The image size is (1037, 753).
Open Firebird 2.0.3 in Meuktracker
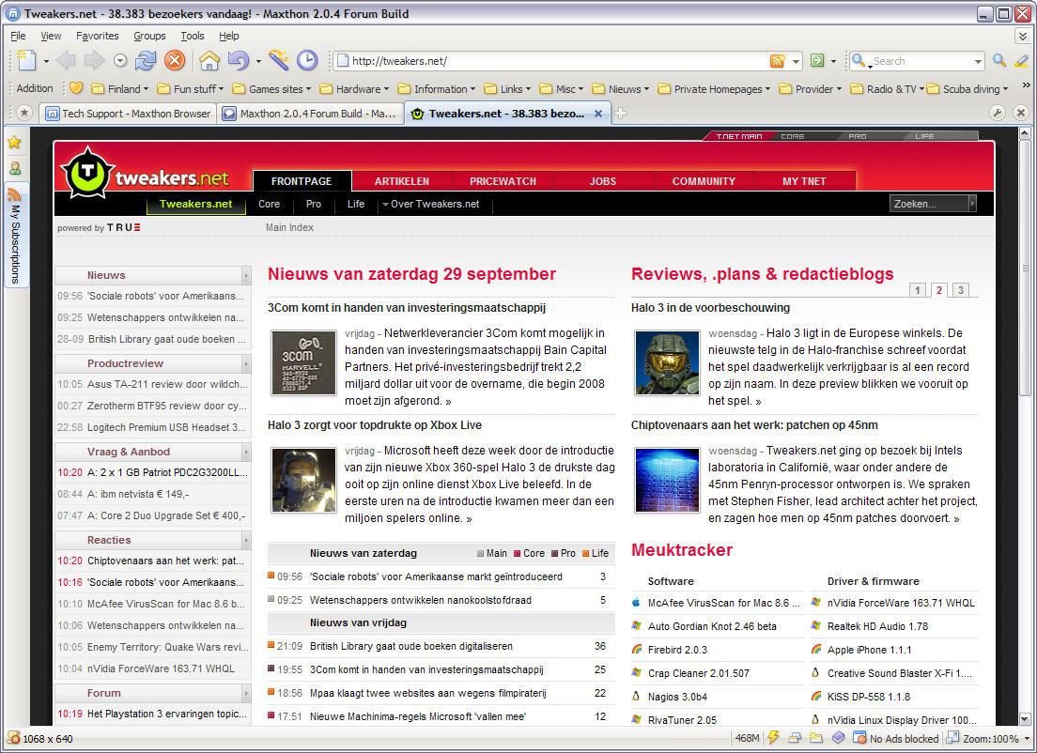tap(677, 649)
